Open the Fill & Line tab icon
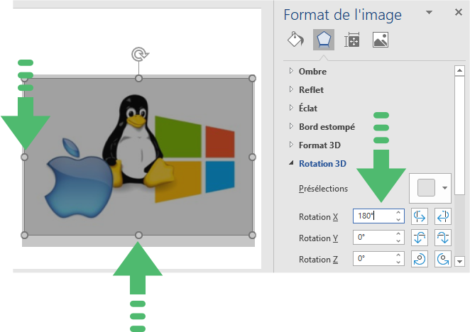The image size is (470, 332). coord(295,40)
